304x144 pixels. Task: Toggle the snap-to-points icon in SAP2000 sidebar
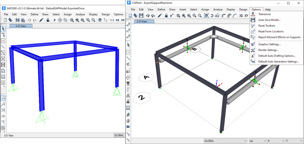click(3, 98)
